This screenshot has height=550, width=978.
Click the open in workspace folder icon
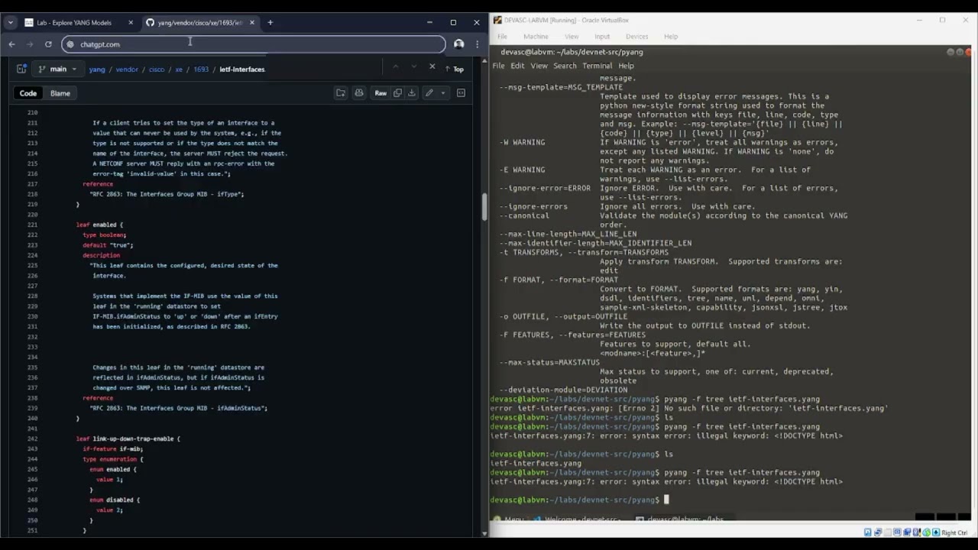pyautogui.click(x=341, y=93)
